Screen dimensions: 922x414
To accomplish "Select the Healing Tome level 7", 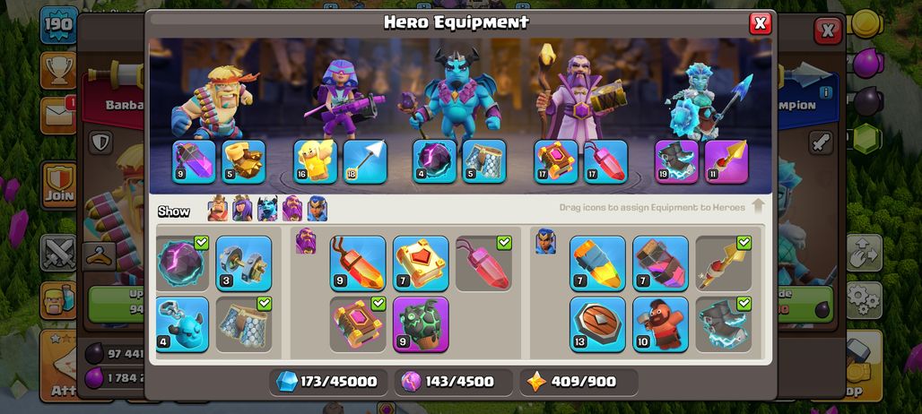I will [x=421, y=263].
